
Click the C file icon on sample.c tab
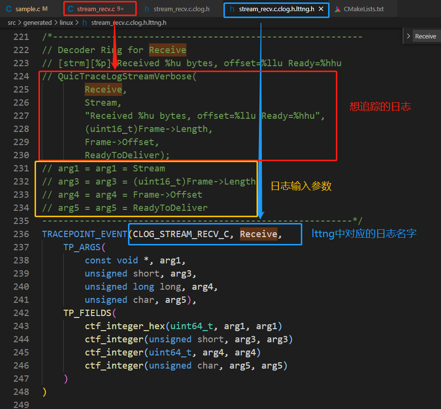(9, 9)
